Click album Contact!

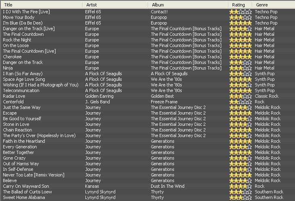(159, 12)
